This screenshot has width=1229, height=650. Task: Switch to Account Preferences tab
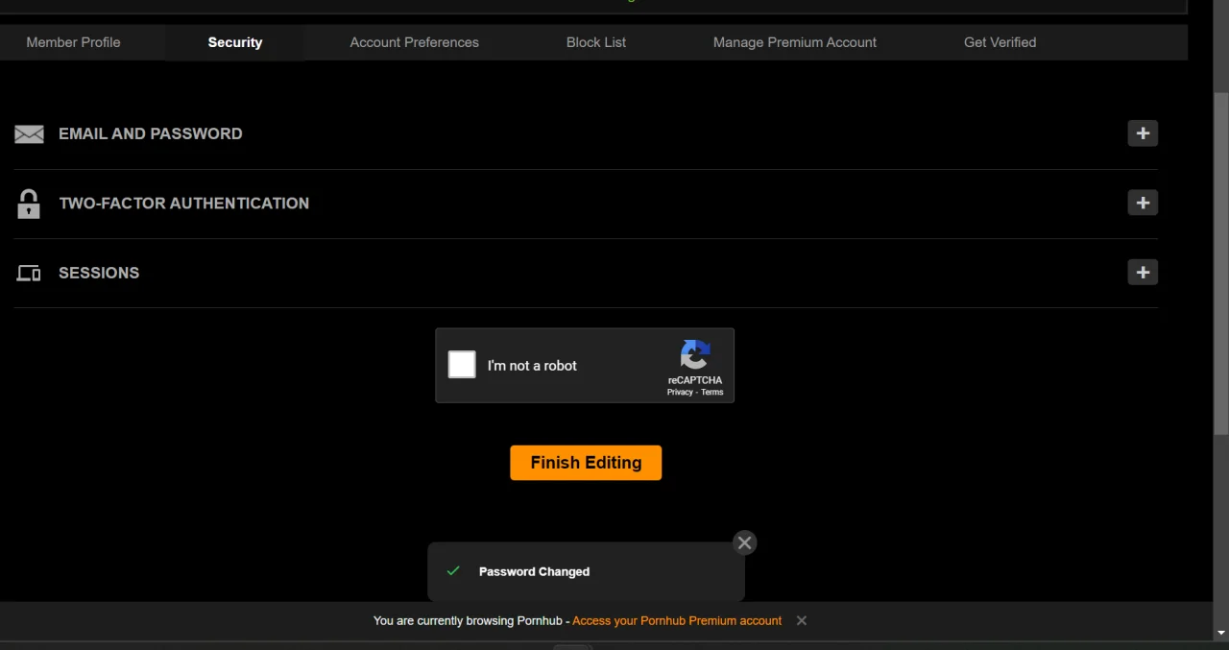point(414,42)
